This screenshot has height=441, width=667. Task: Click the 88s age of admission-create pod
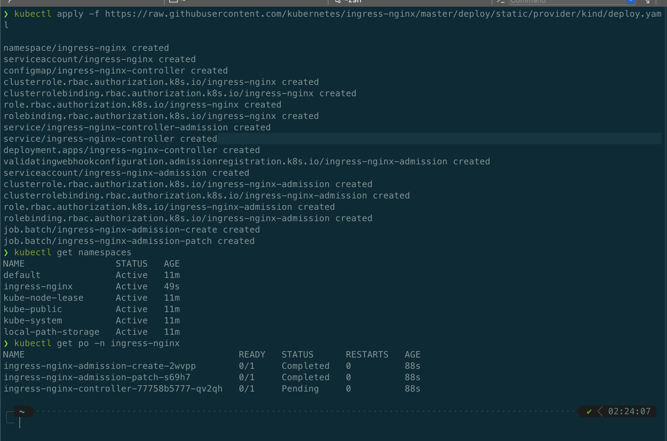pos(413,366)
